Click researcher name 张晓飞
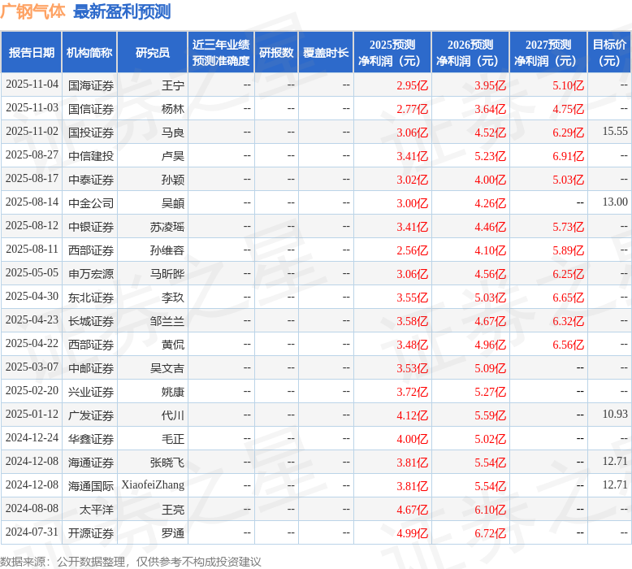 point(167,463)
